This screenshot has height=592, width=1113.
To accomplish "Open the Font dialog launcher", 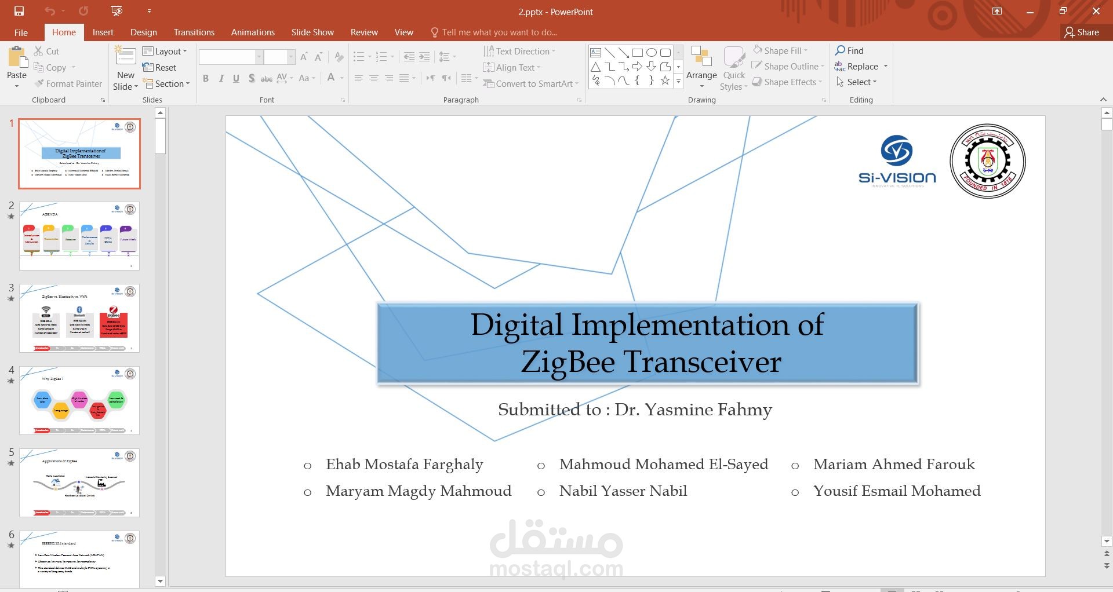I will [343, 100].
